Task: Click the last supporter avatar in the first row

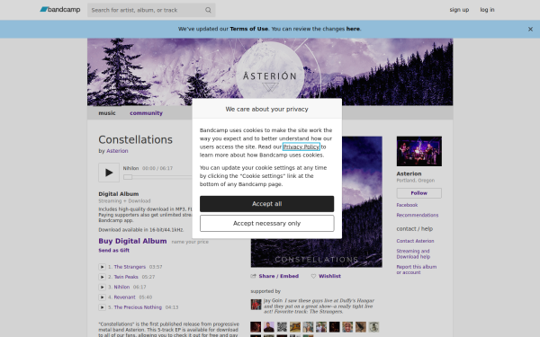Action: coord(373,327)
